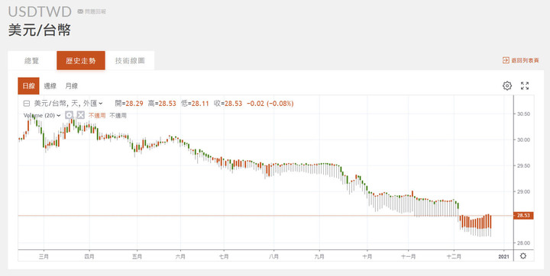Expand the Volume (20) indicator dropdown

[59, 116]
